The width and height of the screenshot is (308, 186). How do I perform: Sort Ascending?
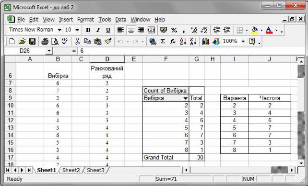tap(183, 41)
